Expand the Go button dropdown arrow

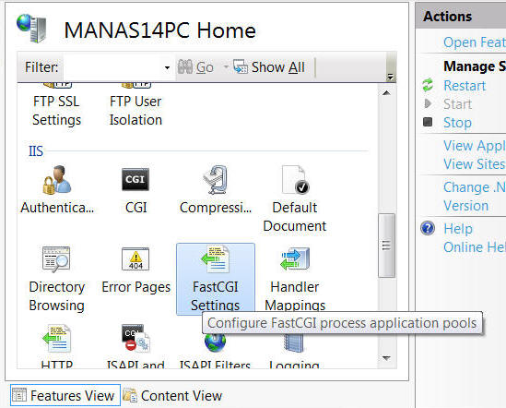coord(226,66)
